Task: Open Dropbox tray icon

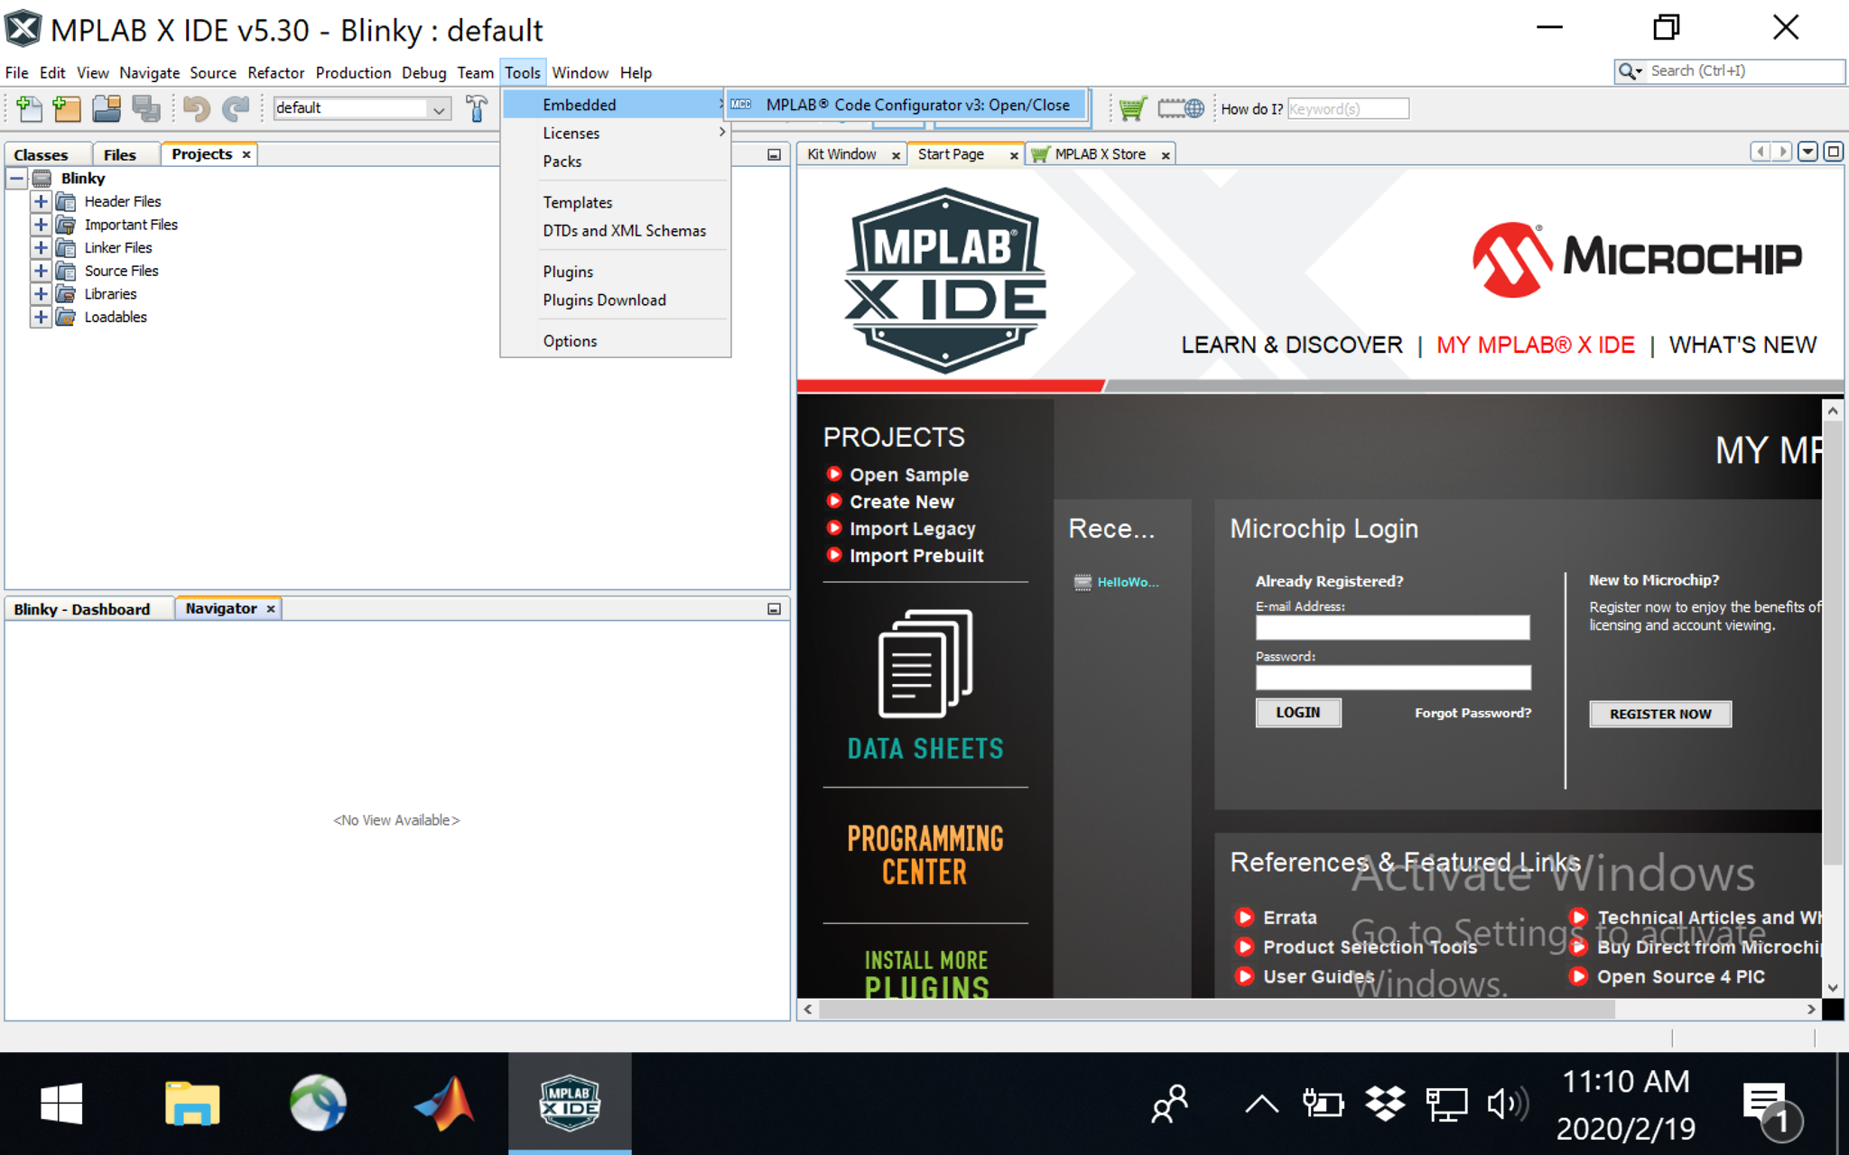Action: click(1385, 1103)
